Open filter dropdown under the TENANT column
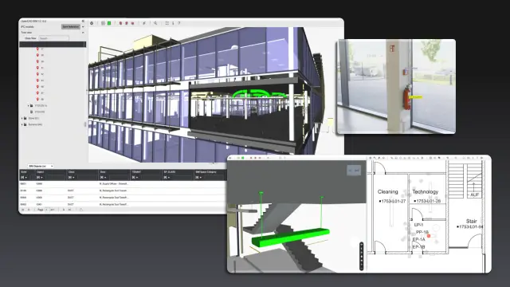Image resolution: width=510 pixels, height=287 pixels. (135, 177)
